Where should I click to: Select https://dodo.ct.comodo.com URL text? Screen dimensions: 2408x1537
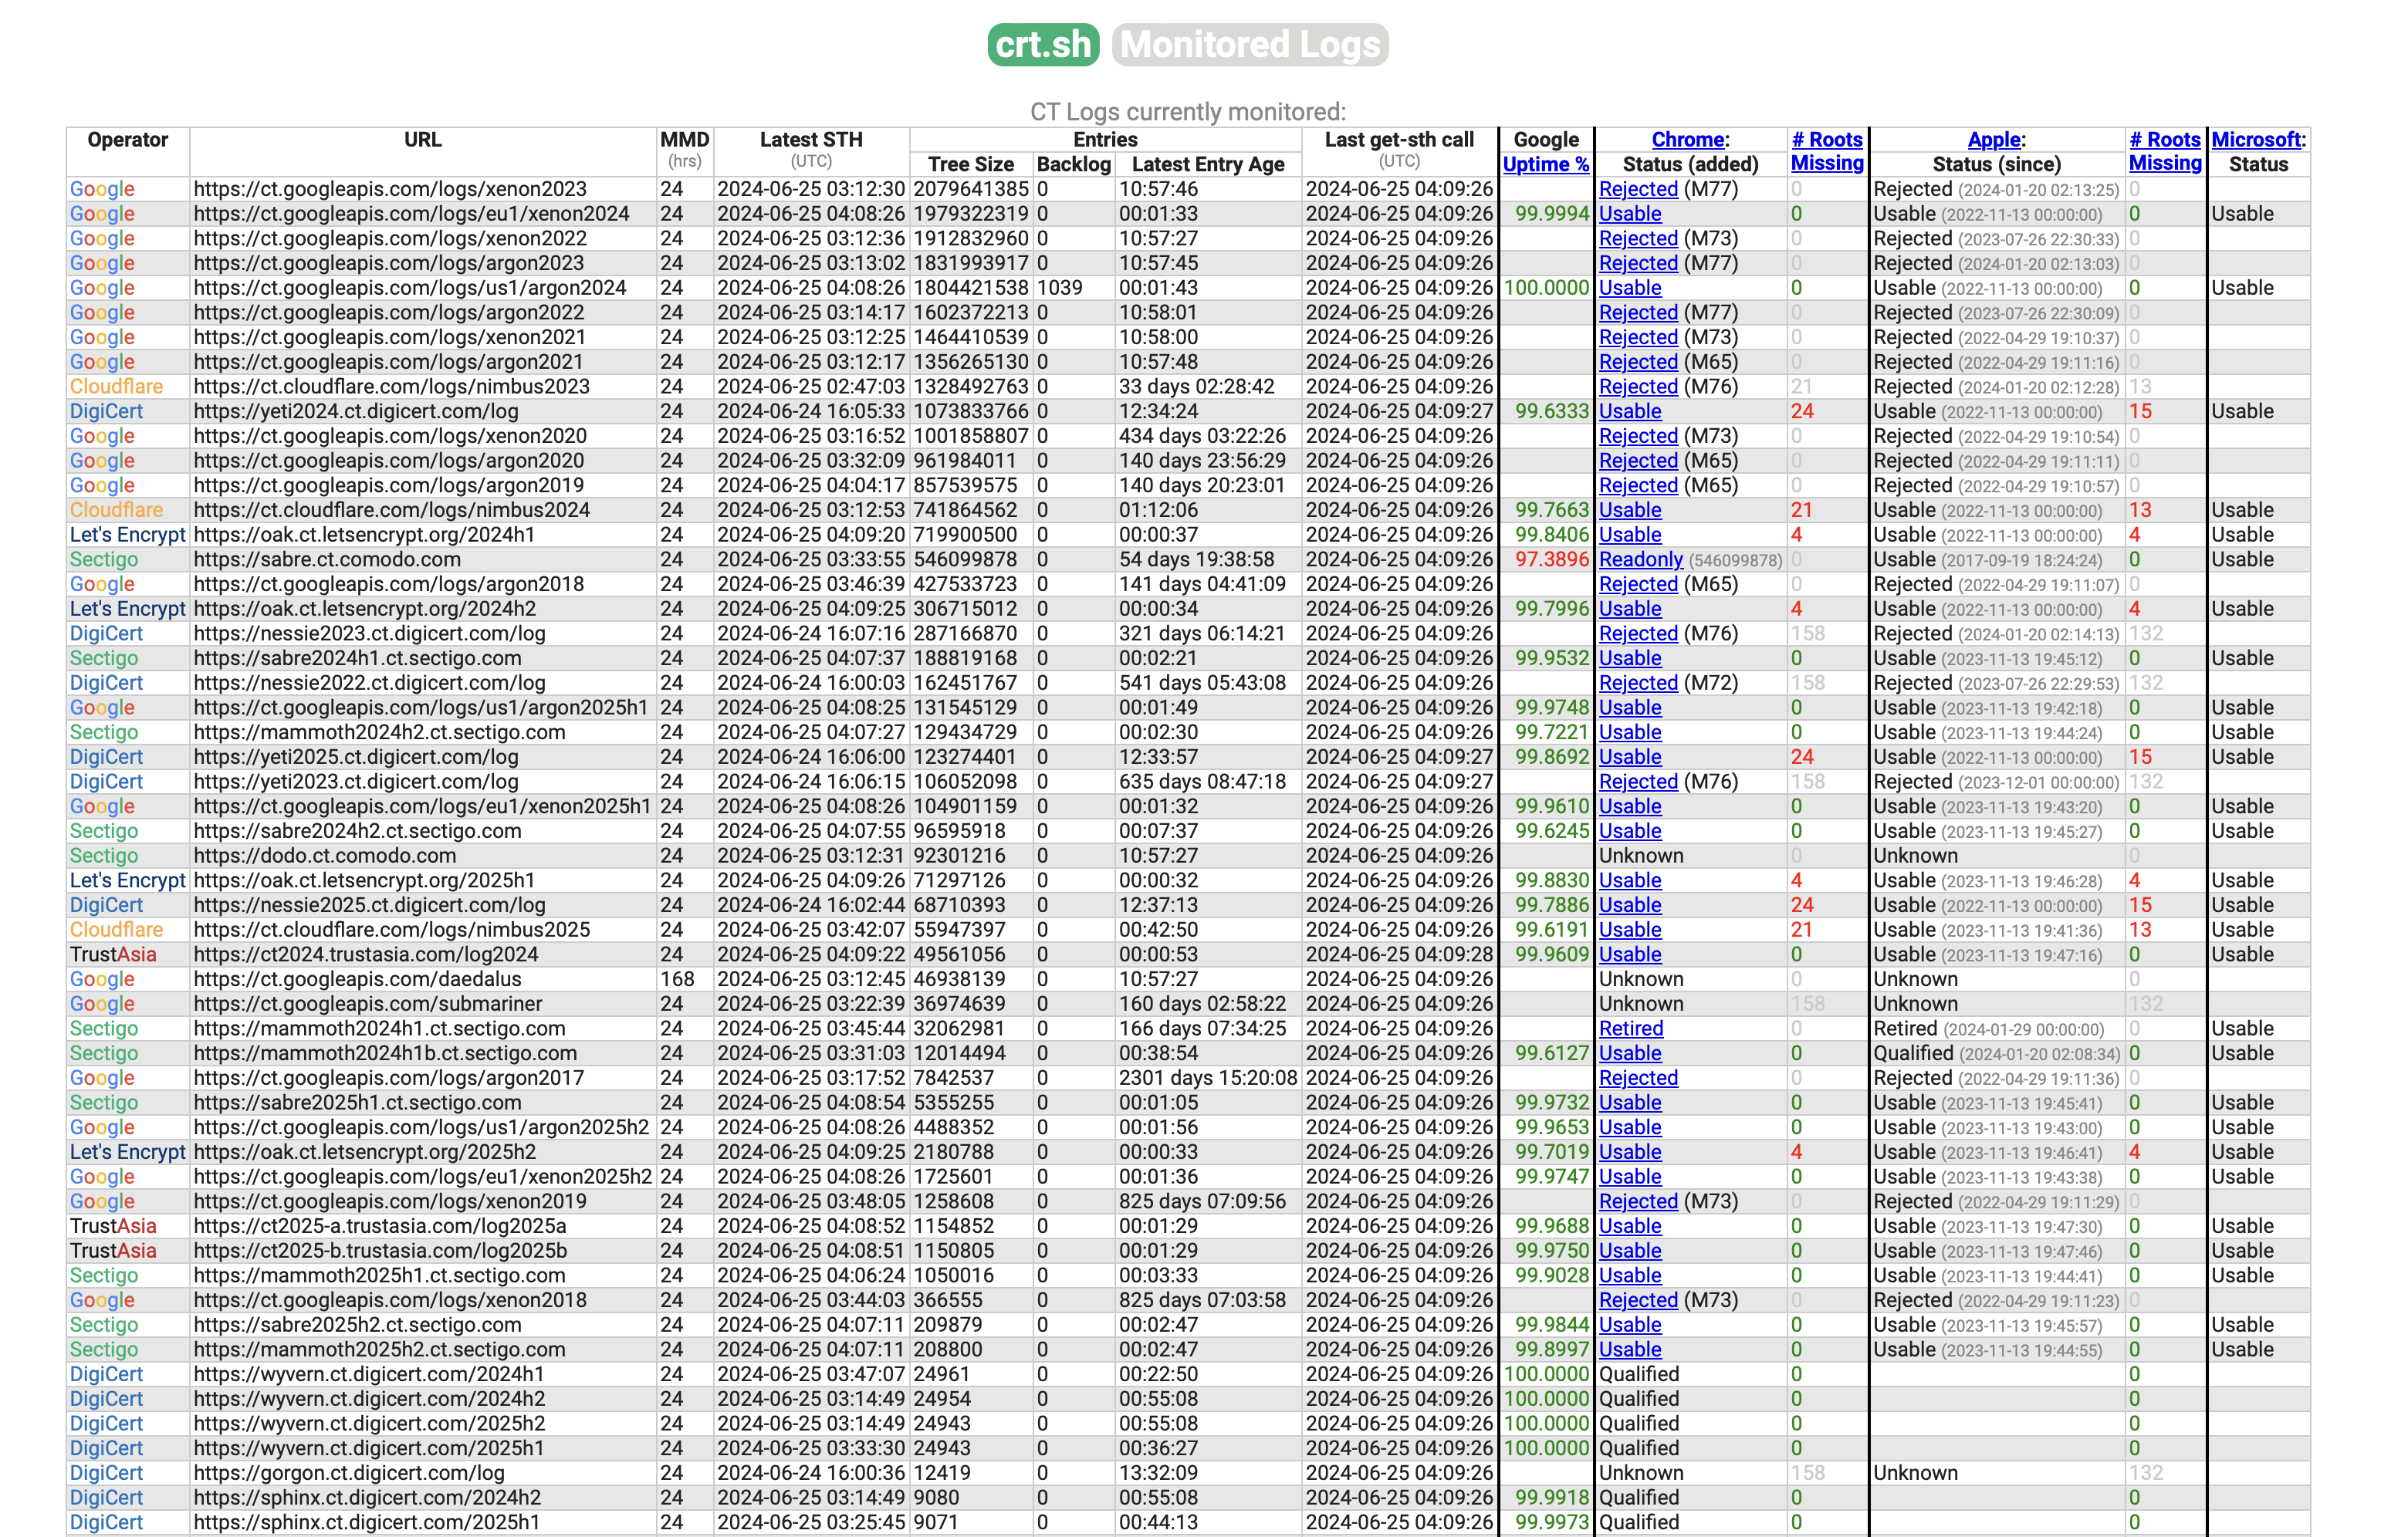pyautogui.click(x=325, y=856)
